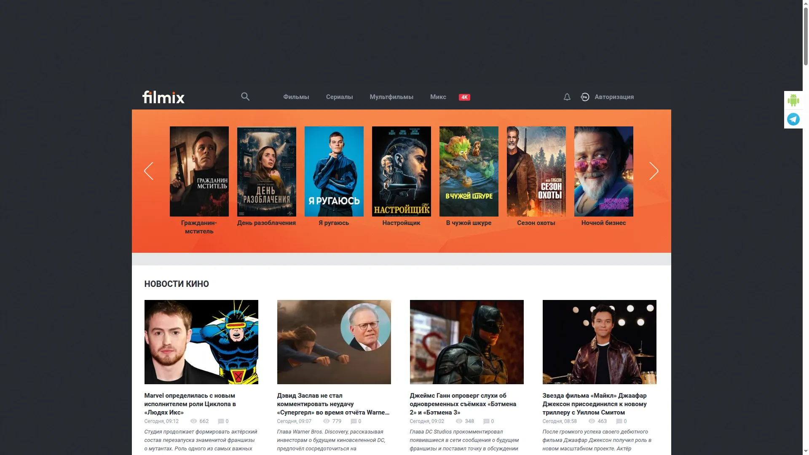Viewport: 809px width, 455px height.
Task: Click views eye icon on Cyclops article
Action: tap(194, 421)
